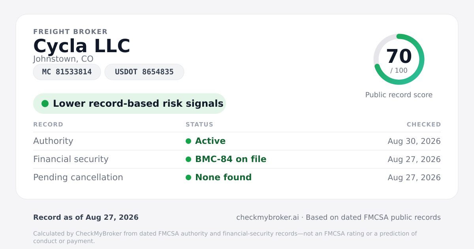Click the Public record score caption

coord(399,95)
